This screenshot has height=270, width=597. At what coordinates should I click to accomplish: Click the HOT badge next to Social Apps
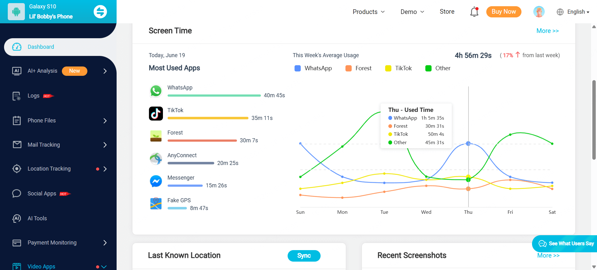(65, 194)
